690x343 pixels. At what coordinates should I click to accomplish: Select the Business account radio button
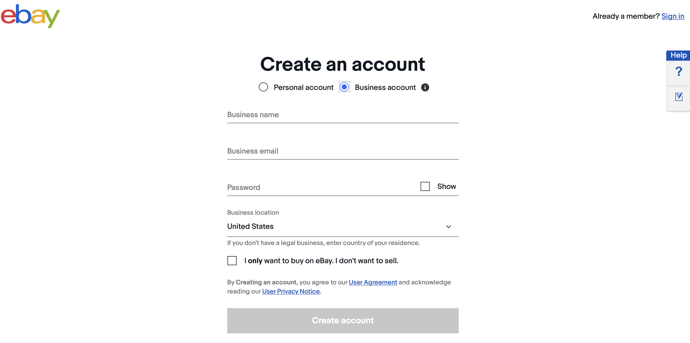coord(344,87)
